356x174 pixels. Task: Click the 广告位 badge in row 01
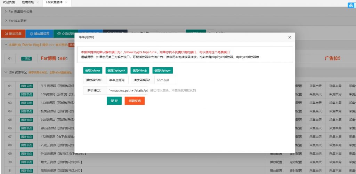pyautogui.click(x=26, y=58)
